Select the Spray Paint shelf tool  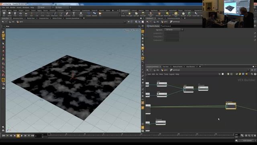pos(67,14)
